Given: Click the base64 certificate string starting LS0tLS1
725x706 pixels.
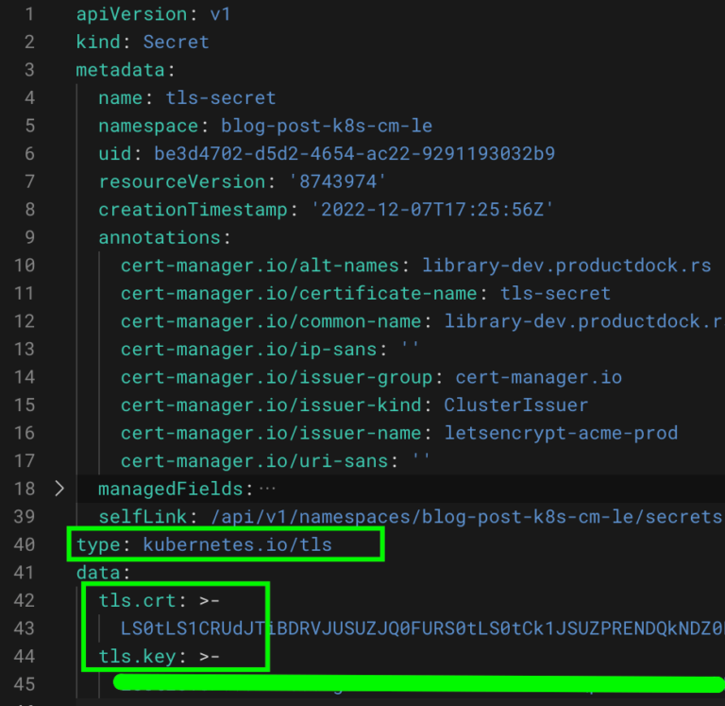Looking at the screenshot, I should 422,629.
